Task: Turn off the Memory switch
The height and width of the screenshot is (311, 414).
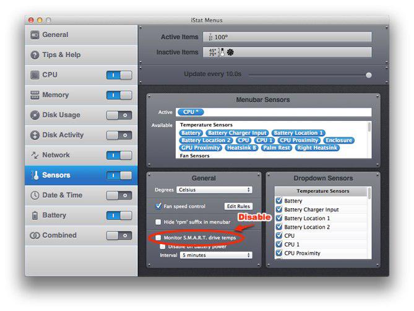Action: coord(119,95)
